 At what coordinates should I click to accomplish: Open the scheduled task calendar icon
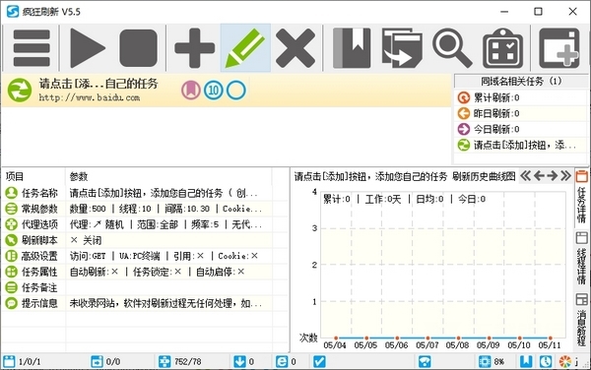pyautogui.click(x=502, y=48)
